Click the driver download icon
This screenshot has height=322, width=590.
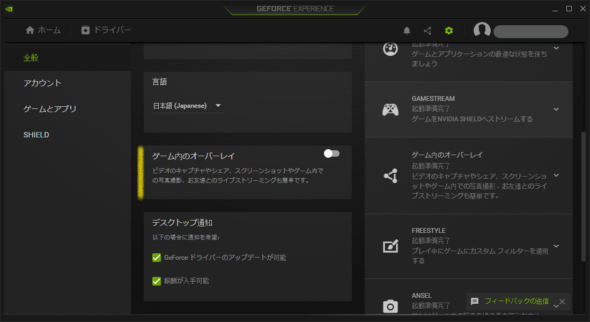click(x=85, y=30)
